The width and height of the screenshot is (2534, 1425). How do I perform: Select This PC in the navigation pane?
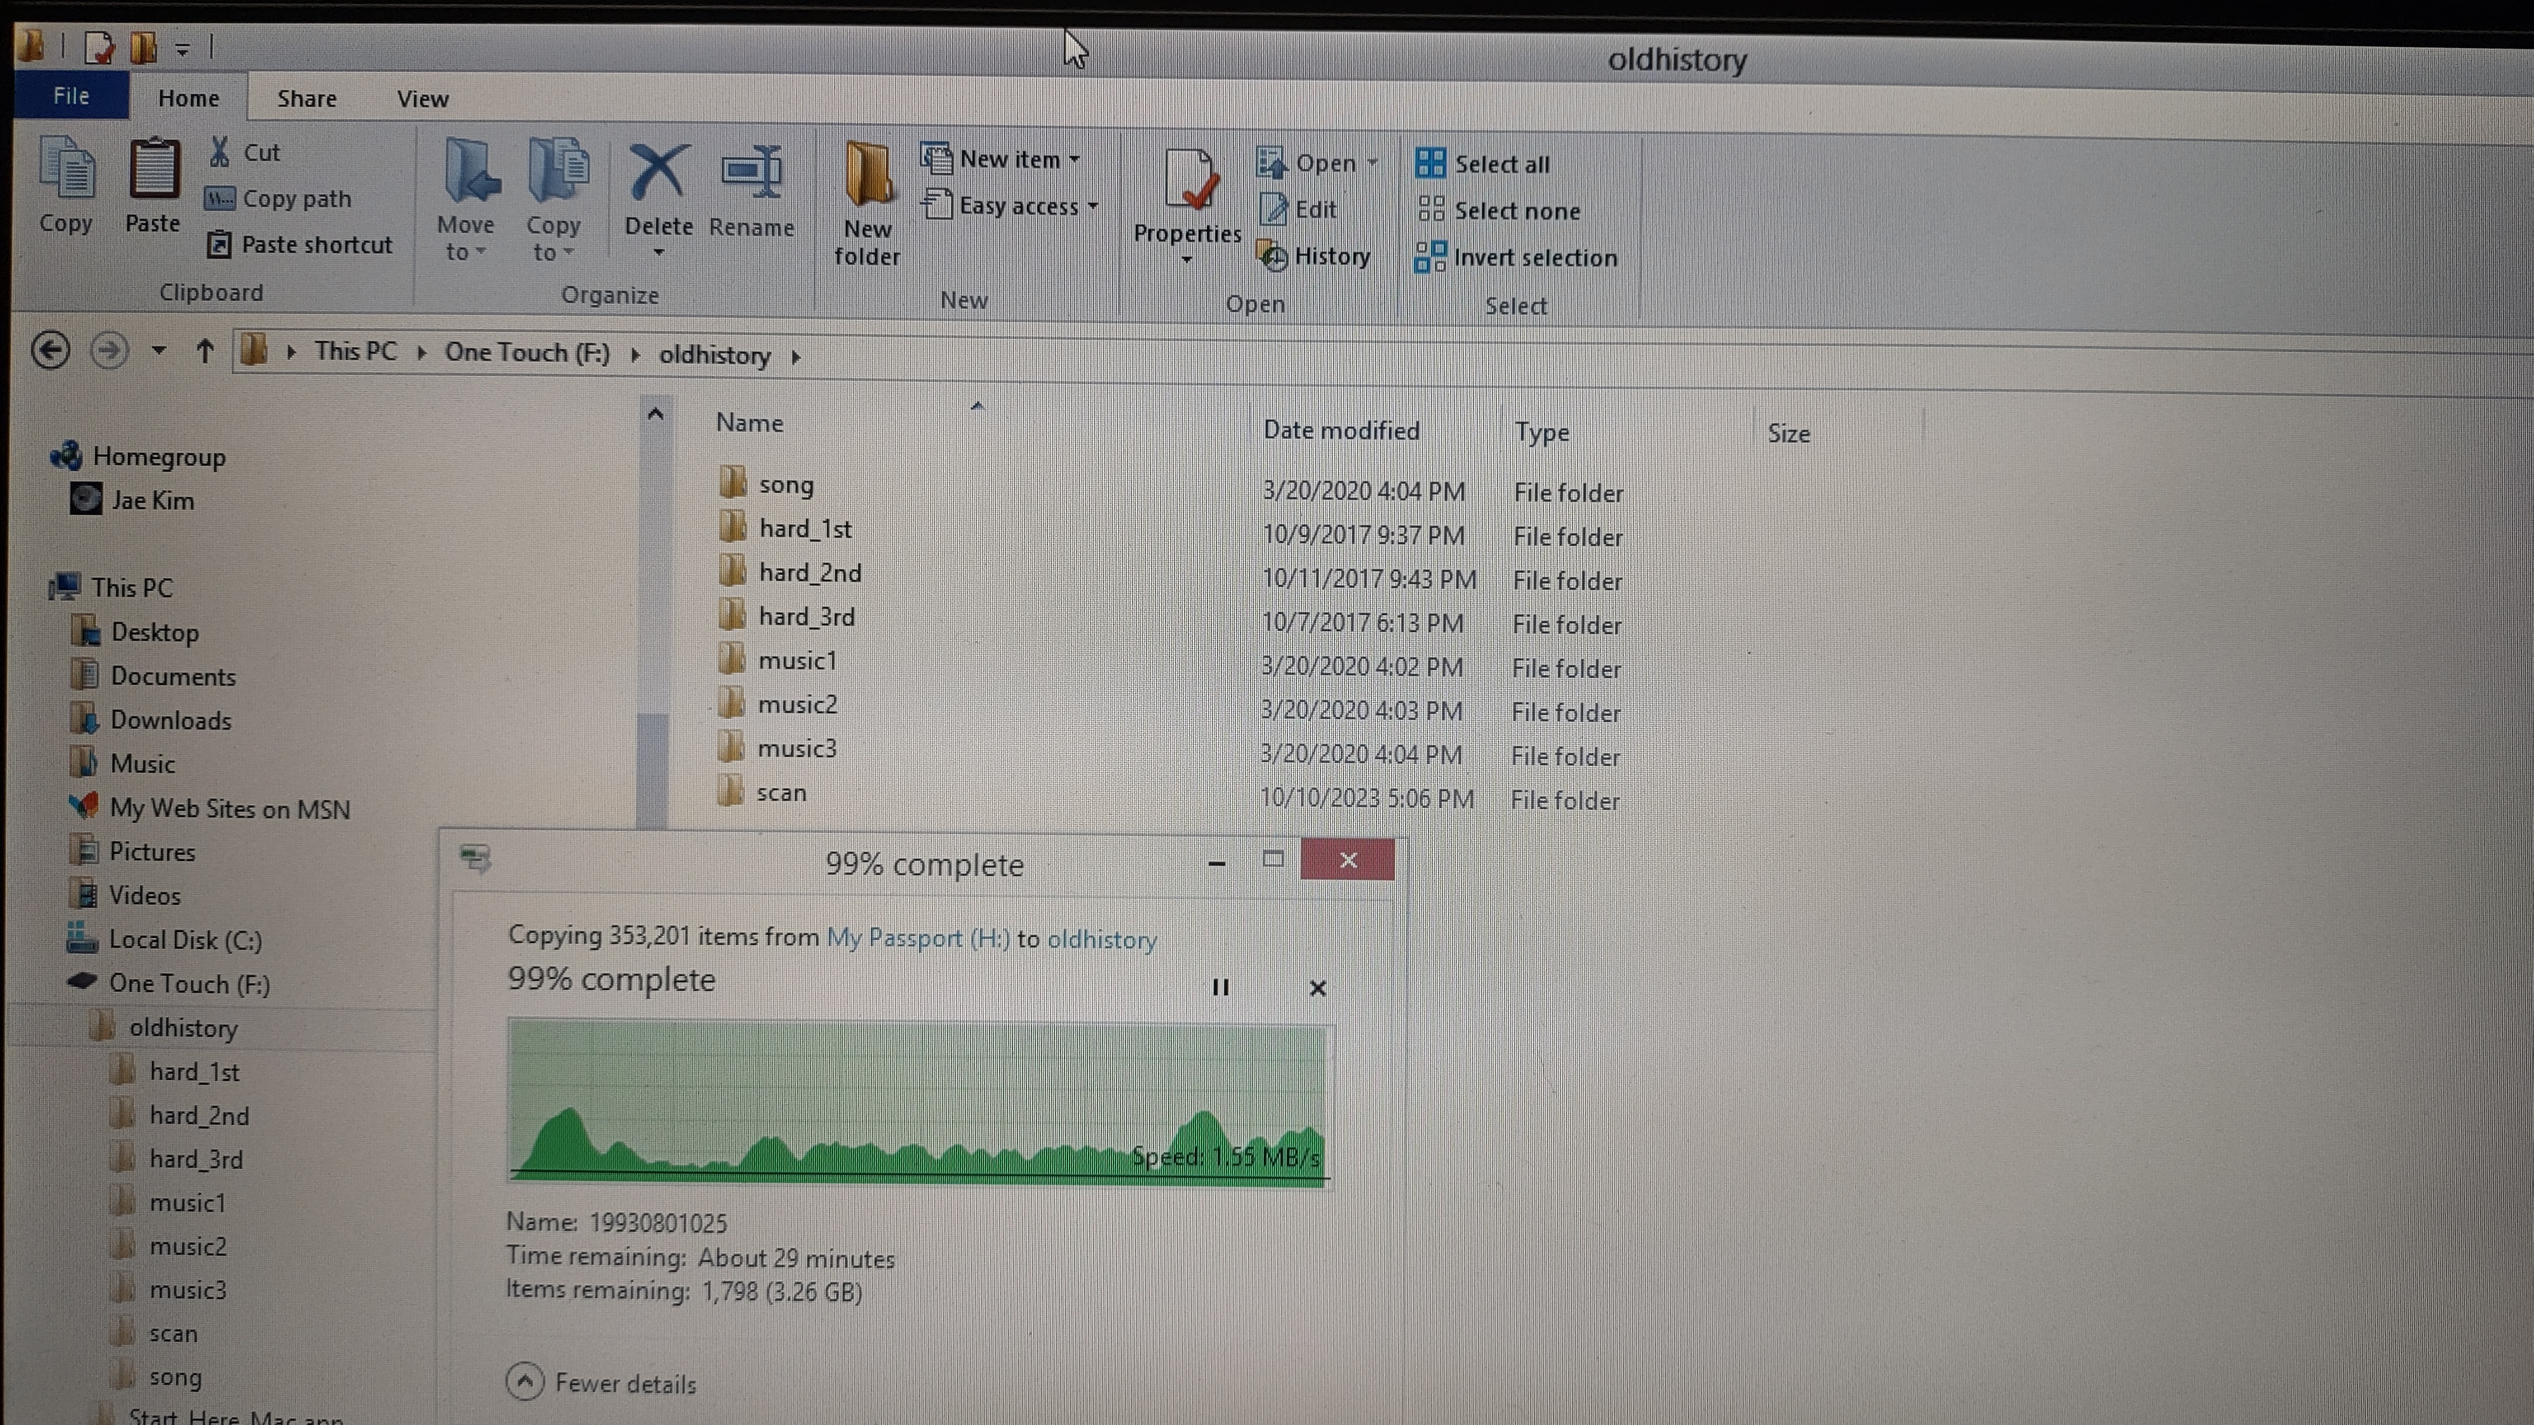(111, 587)
